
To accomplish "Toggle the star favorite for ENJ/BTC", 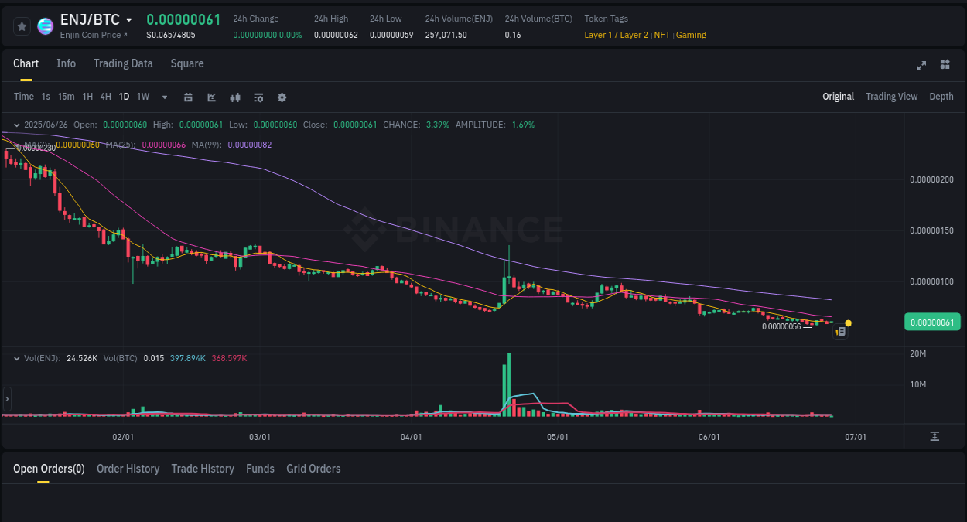I will (x=21, y=26).
